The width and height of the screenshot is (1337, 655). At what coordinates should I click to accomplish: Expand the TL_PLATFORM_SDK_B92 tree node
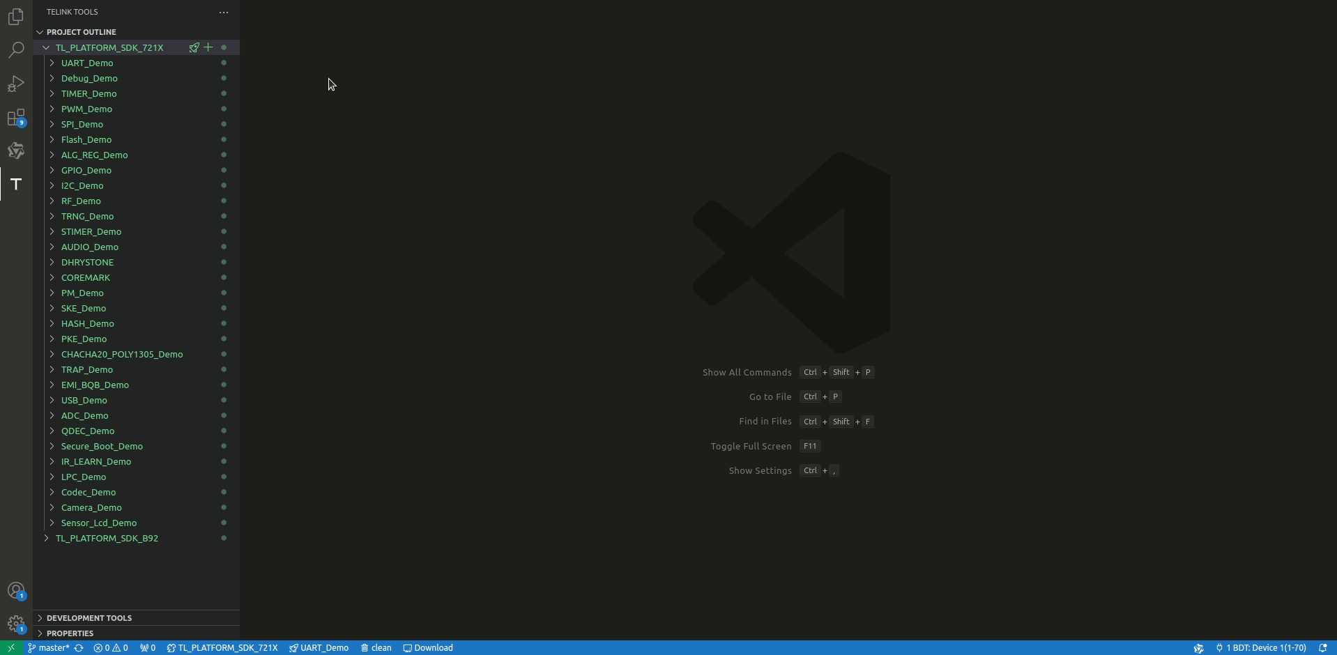pyautogui.click(x=46, y=538)
